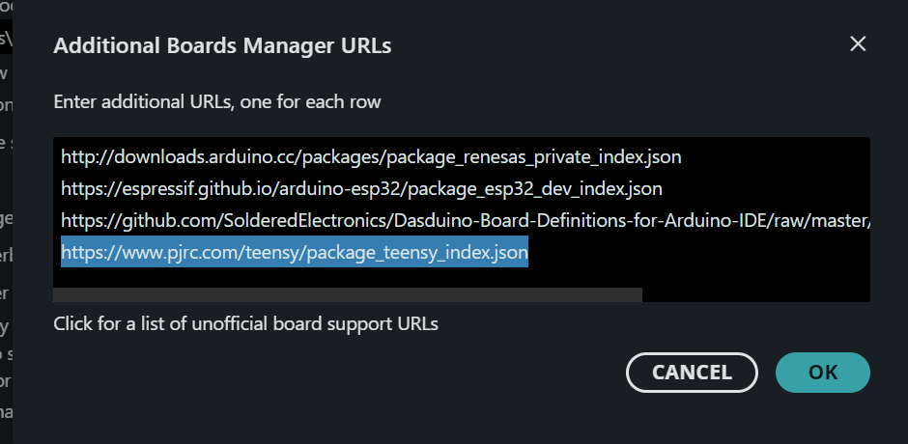Click package_teensy_index.json text in the selected row
The width and height of the screenshot is (908, 444).
point(403,253)
